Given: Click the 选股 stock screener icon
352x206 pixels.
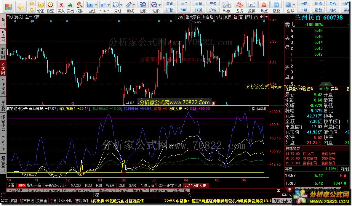Looking at the screenshot, I should (x=154, y=4).
